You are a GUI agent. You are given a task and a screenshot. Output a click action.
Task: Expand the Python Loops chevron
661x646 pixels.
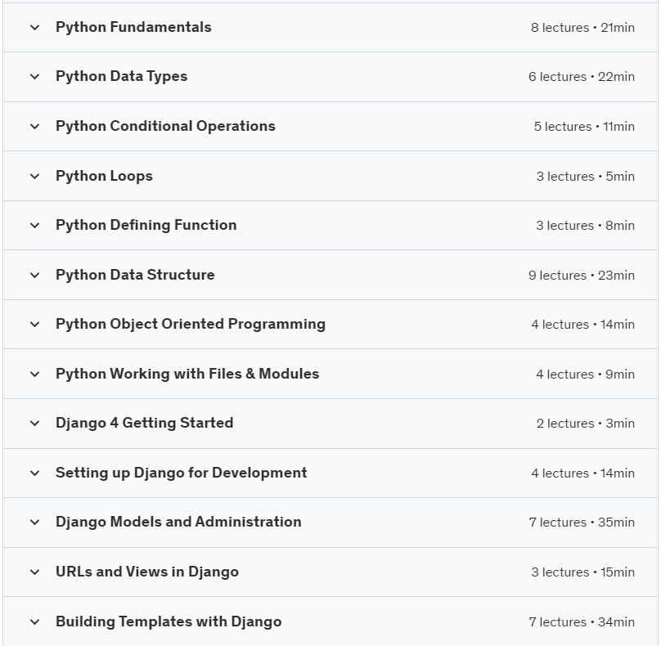35,176
